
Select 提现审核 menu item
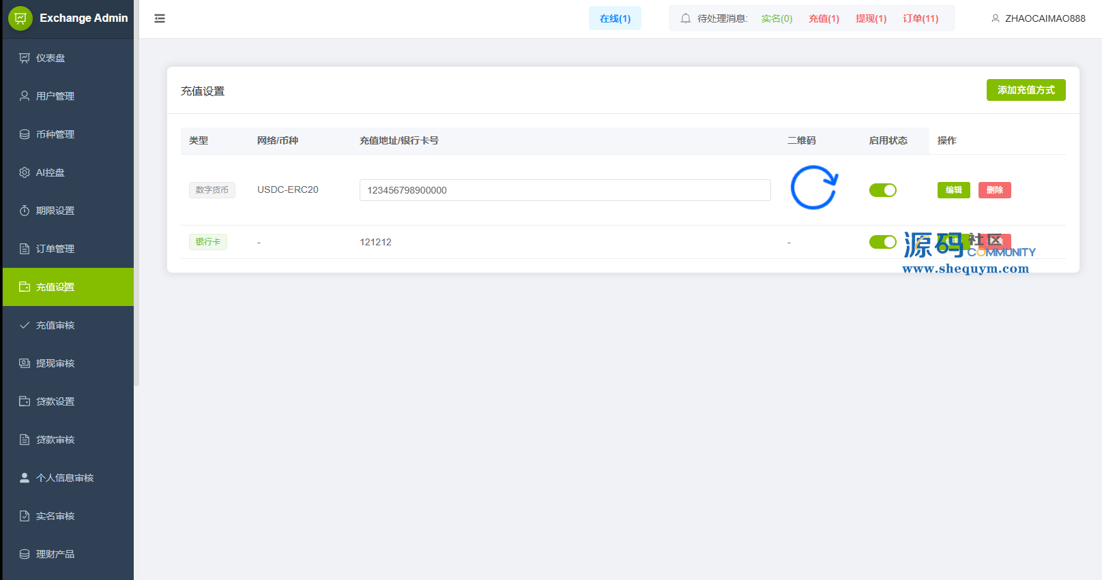55,363
